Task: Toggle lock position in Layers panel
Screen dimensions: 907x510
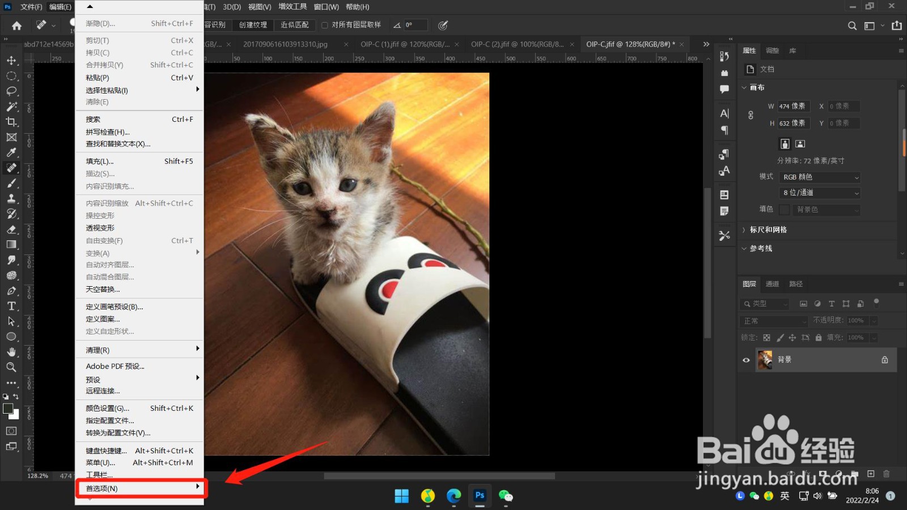Action: 792,338
